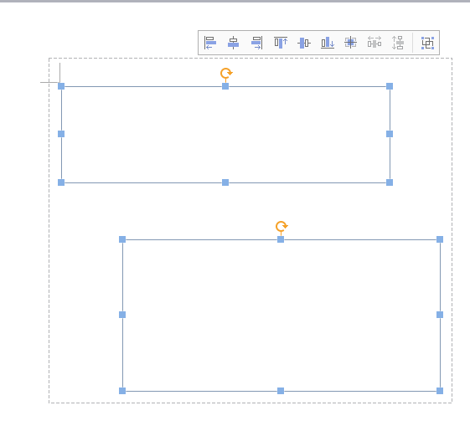The width and height of the screenshot is (470, 426).
Task: Select the upper rectangle's right-middle resize handle
Action: 390,134
